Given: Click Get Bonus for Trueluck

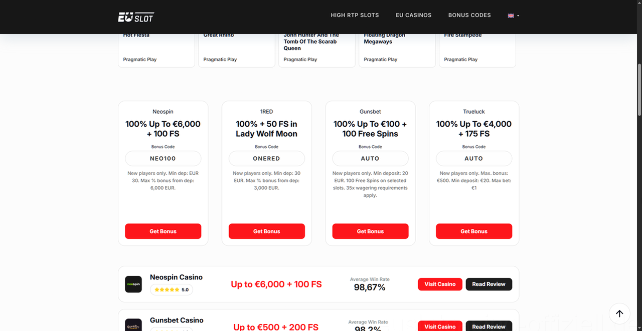Looking at the screenshot, I should tap(474, 231).
